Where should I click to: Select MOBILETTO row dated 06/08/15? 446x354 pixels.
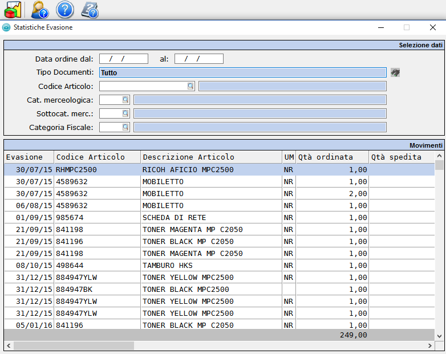point(220,206)
